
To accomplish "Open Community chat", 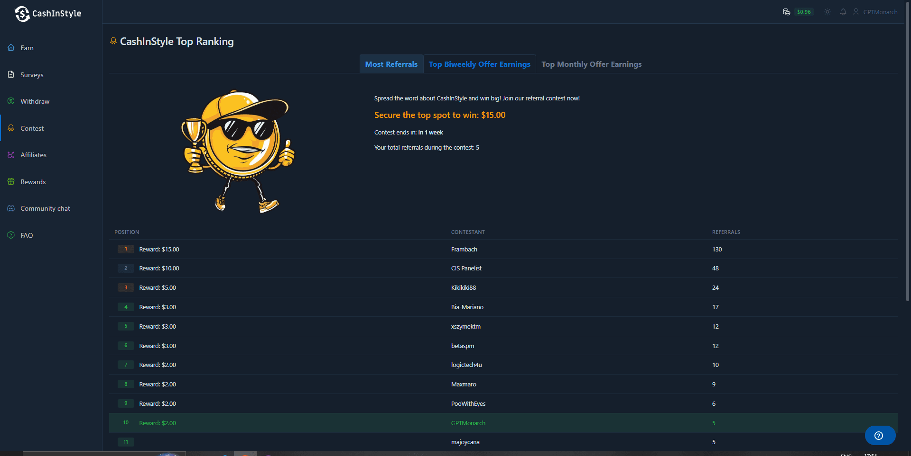I will (x=45, y=208).
